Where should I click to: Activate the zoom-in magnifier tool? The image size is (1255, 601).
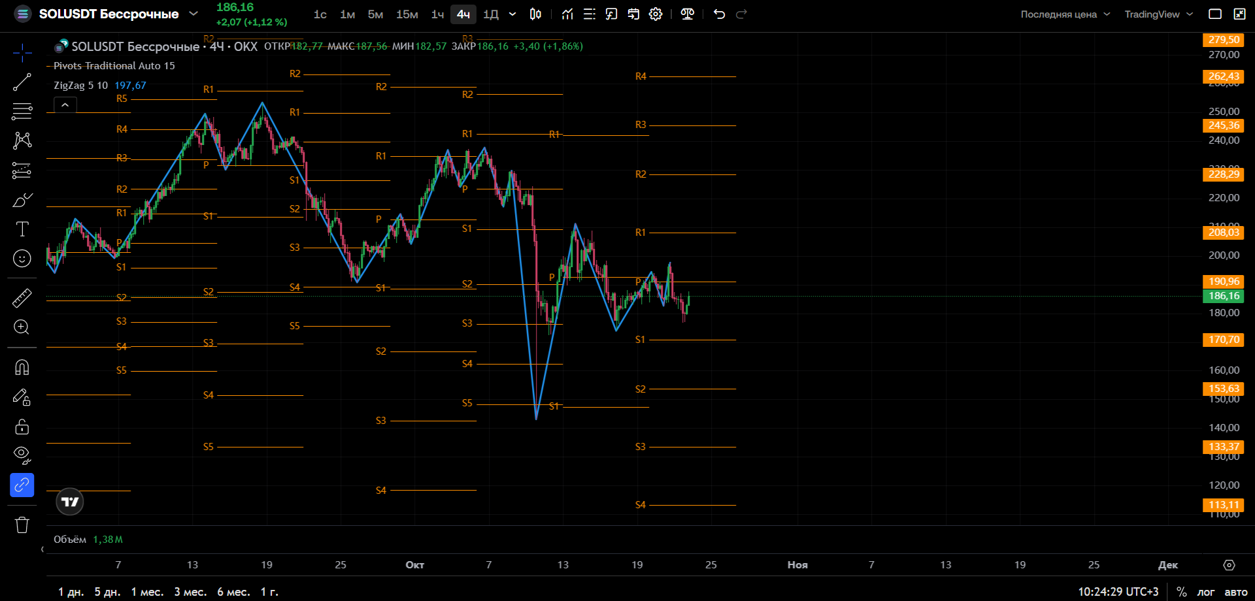[x=22, y=327]
